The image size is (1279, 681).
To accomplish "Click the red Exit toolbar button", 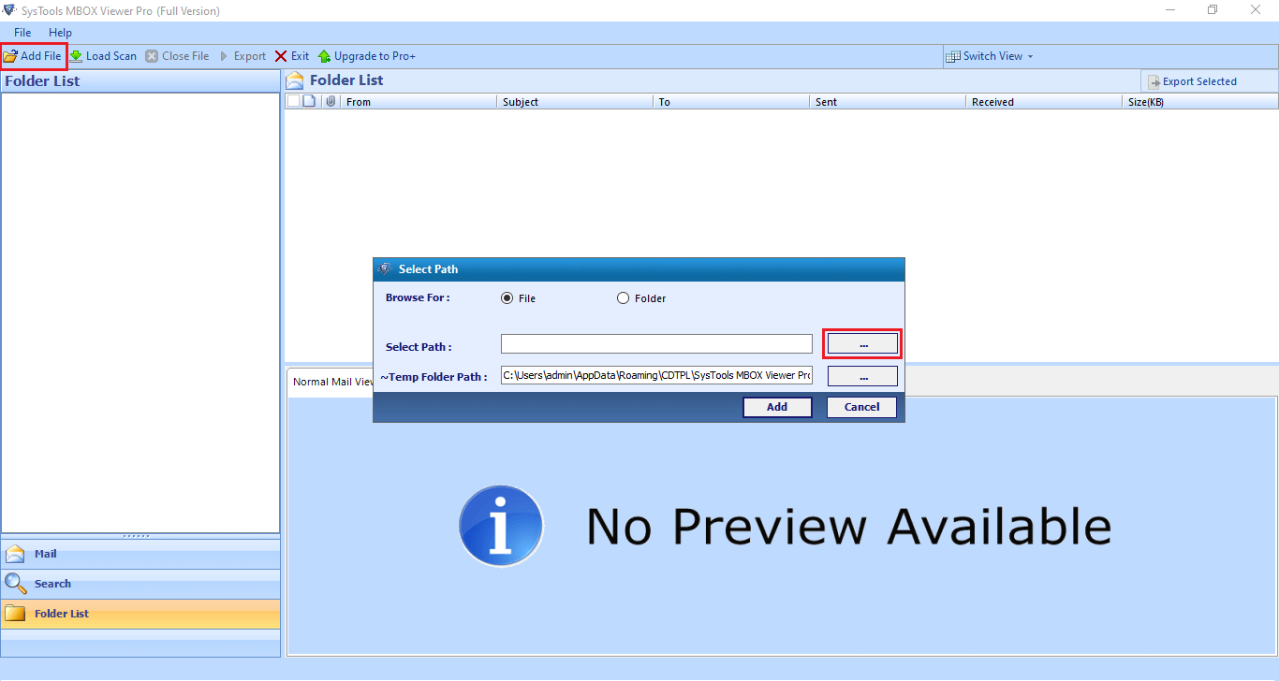I will [x=292, y=56].
